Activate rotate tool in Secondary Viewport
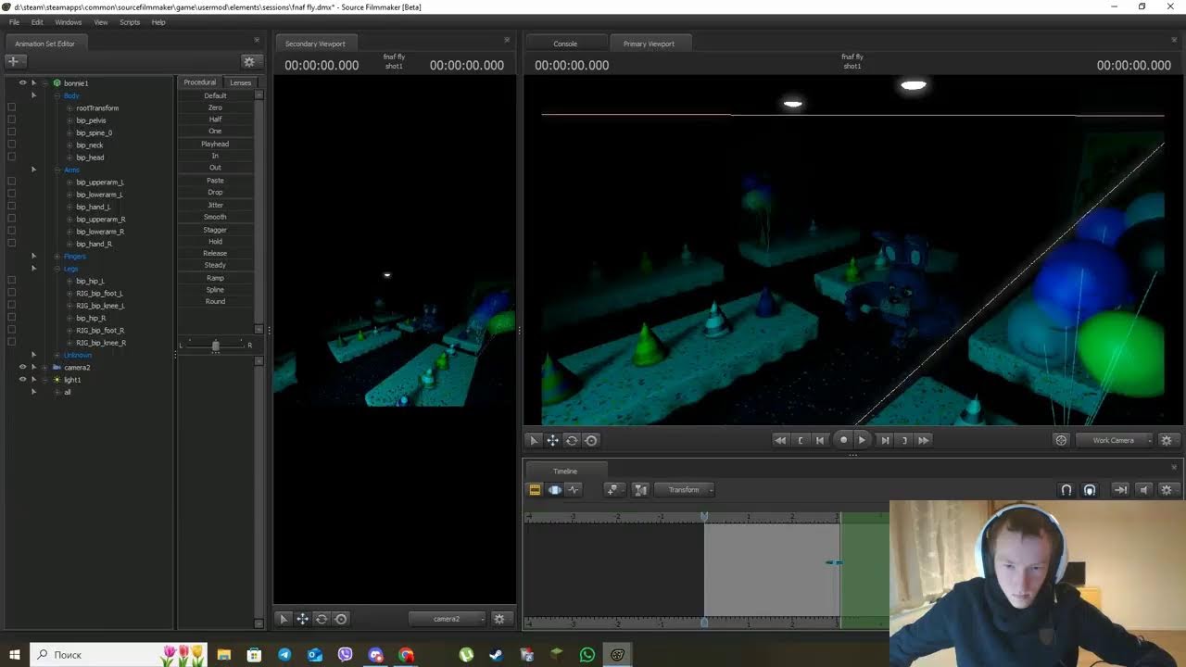This screenshot has width=1186, height=667. point(322,619)
